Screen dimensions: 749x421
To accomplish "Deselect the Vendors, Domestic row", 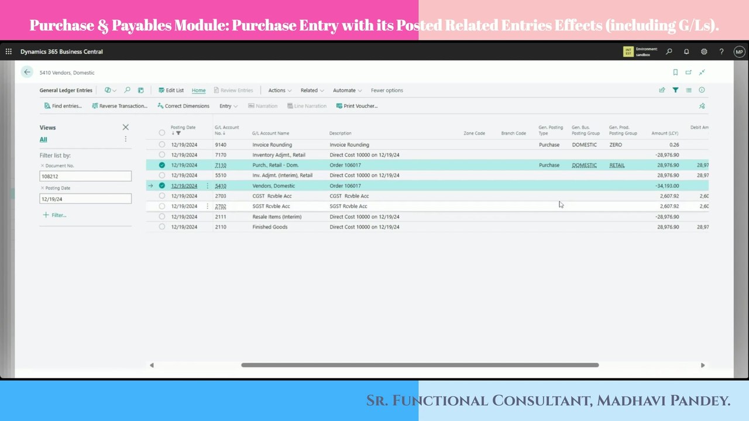I will point(162,186).
